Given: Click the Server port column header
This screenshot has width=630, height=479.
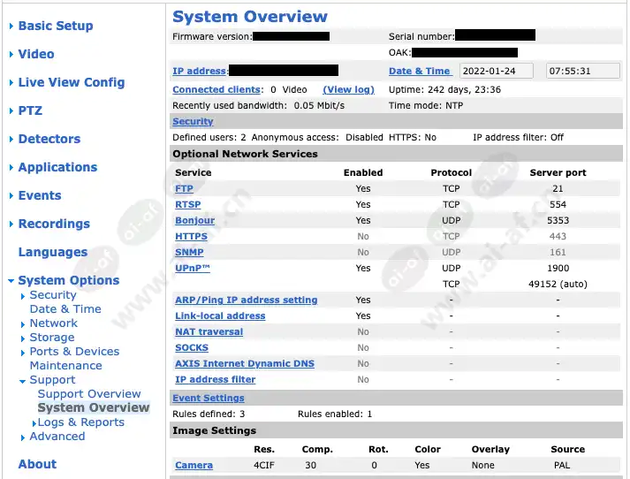Looking at the screenshot, I should (x=558, y=173).
